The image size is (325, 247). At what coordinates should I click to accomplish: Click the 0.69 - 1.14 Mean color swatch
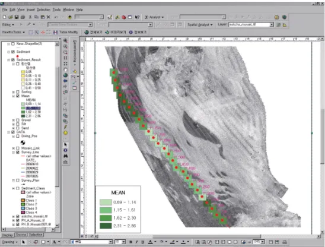tap(23, 104)
